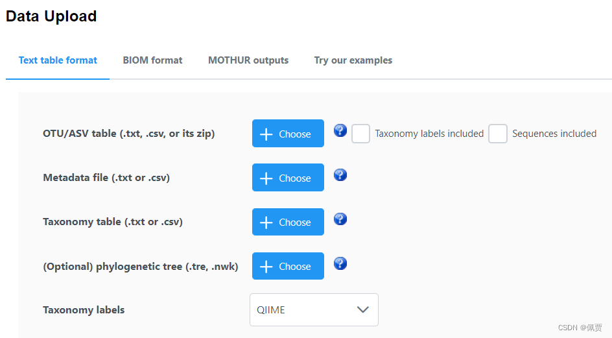612x338 pixels.
Task: Click help icon for Taxonomy table
Action: click(340, 219)
